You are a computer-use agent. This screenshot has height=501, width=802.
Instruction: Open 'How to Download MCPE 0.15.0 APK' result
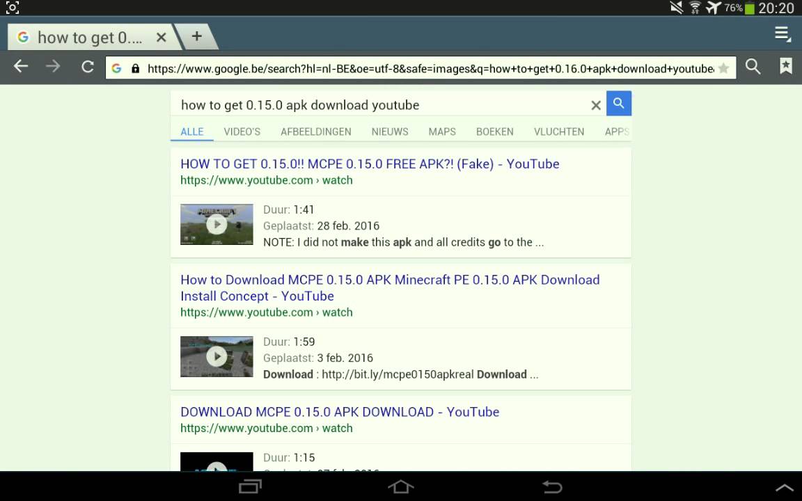point(390,288)
